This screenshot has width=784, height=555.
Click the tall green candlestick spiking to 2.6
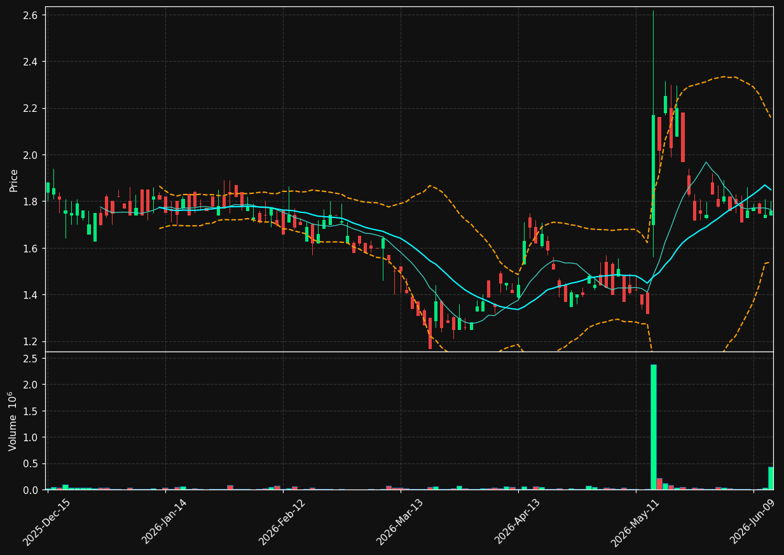tap(653, 170)
